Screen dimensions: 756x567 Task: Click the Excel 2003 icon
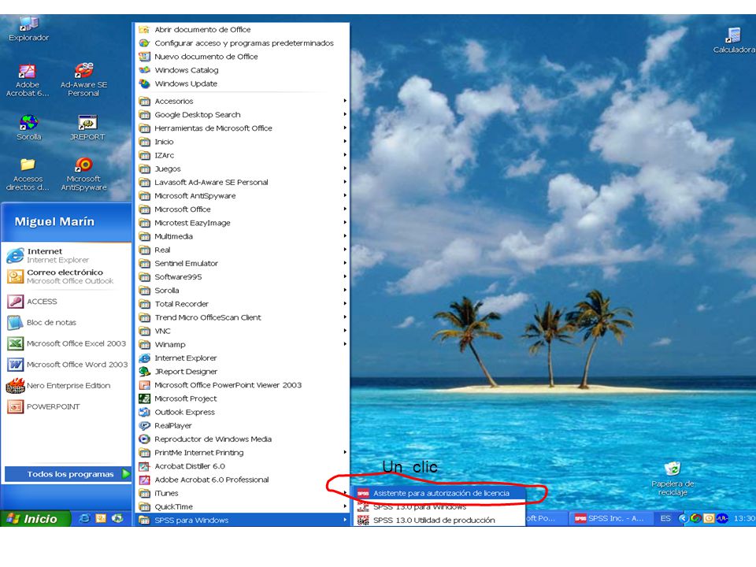16,343
